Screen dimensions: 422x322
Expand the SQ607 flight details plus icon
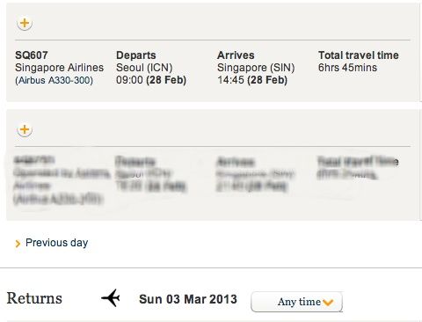(x=25, y=23)
